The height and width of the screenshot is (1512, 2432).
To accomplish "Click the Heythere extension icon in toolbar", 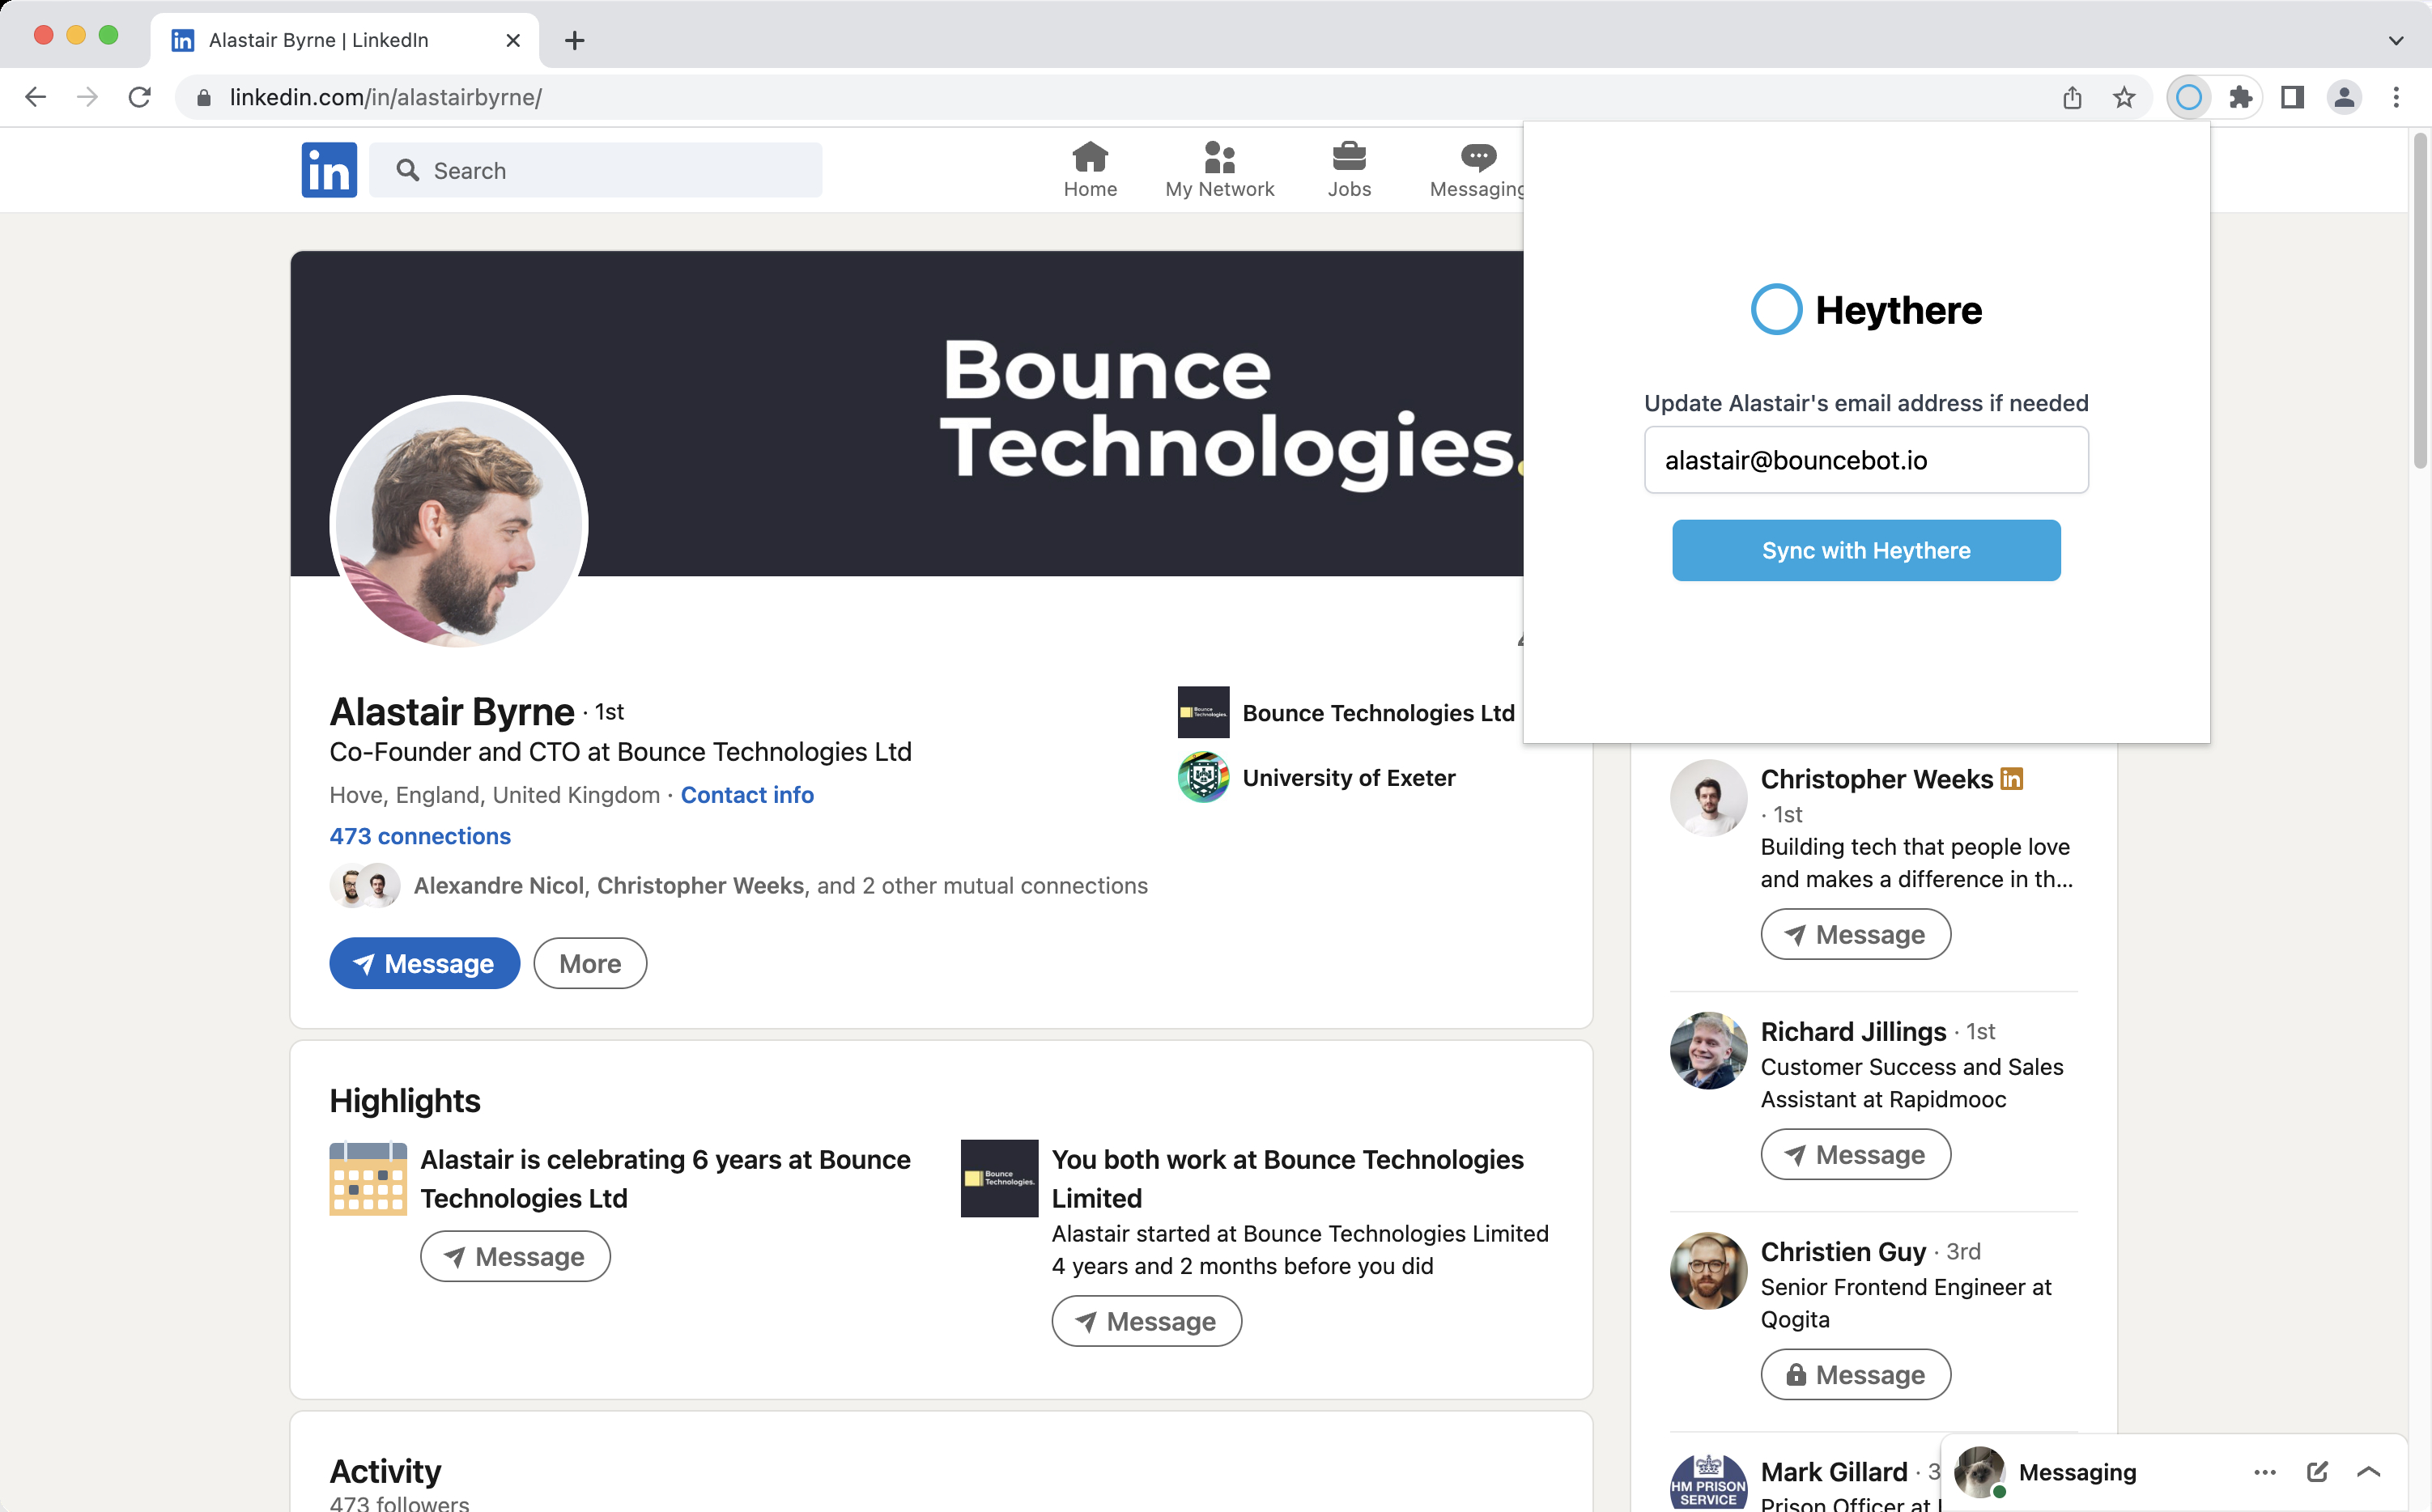I will 2188,97.
